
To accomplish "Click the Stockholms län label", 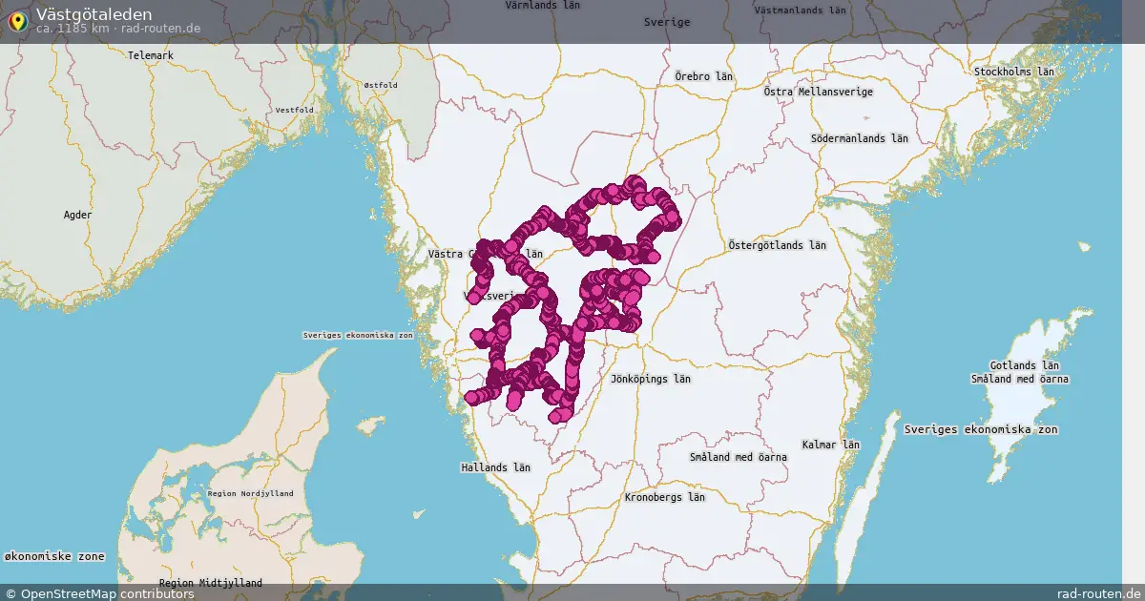I will 1013,72.
